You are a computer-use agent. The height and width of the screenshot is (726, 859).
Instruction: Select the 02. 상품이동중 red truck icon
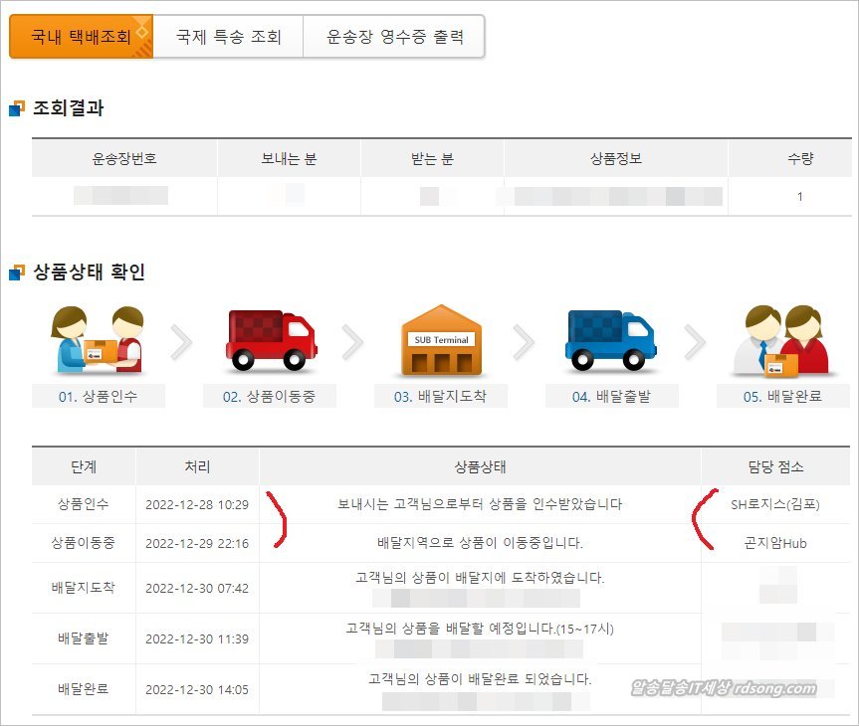(272, 338)
